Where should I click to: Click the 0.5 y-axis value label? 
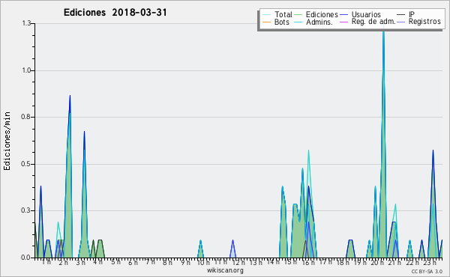[26, 164]
